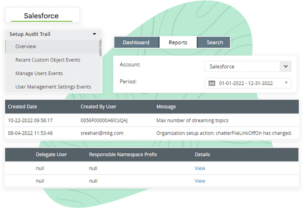Open Manage Users Events
Viewport: 304px width, 208px height.
click(x=39, y=73)
